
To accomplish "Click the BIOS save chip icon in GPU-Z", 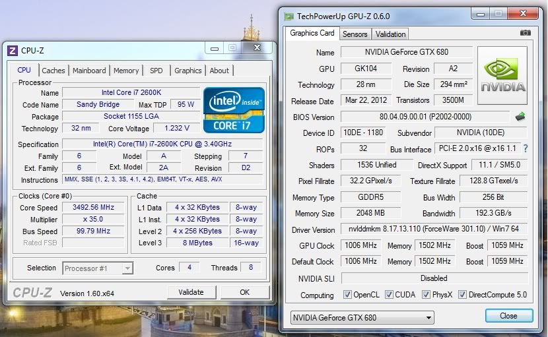I will click(x=520, y=116).
